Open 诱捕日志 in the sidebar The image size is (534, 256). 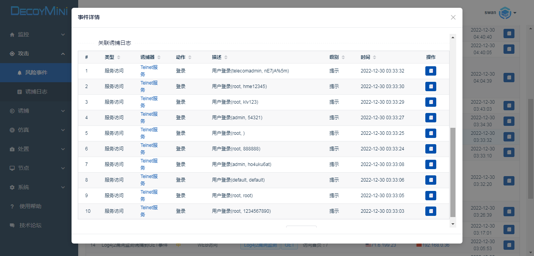(36, 92)
